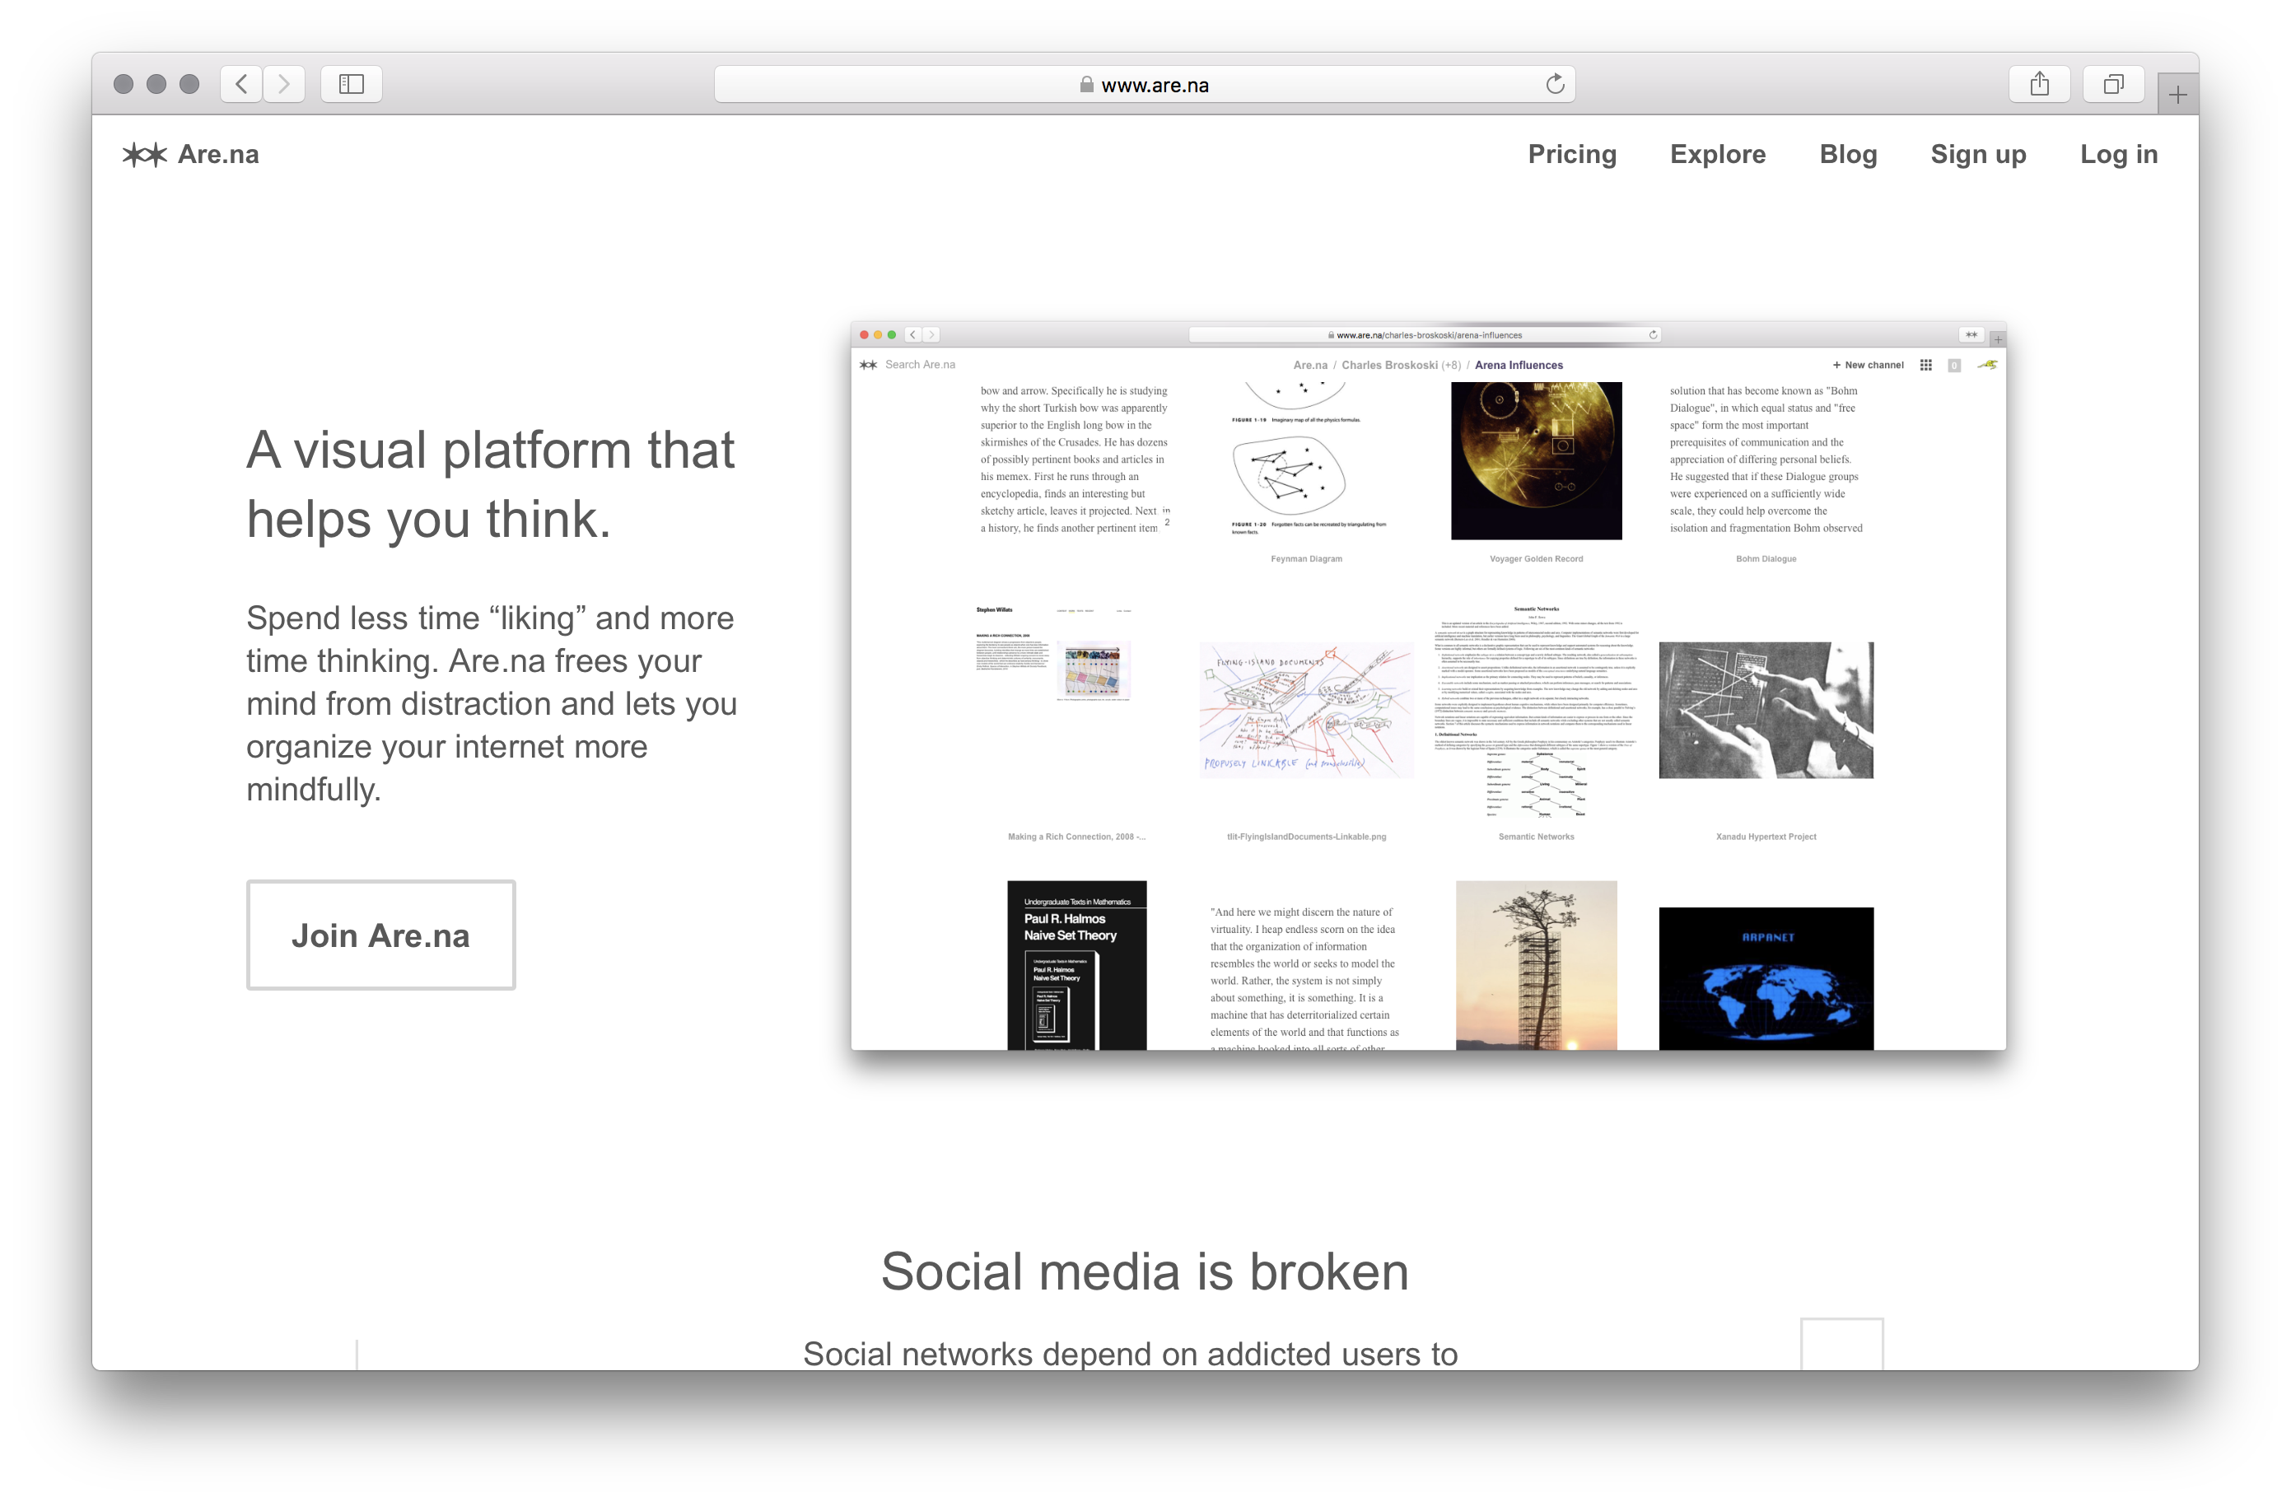This screenshot has width=2291, height=1502.
Task: Show all tabs overview button
Action: point(2113,85)
